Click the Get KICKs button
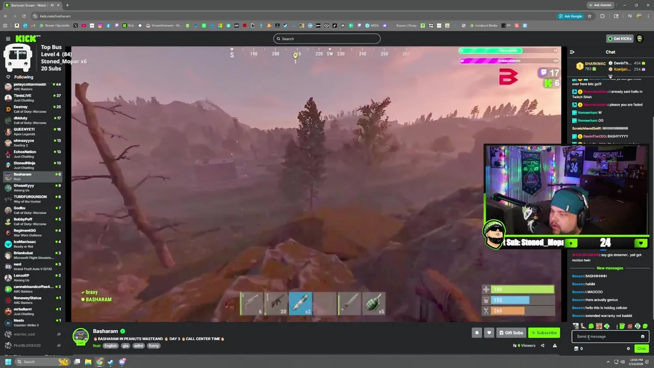Screen dimensions: 654x368 619,39
